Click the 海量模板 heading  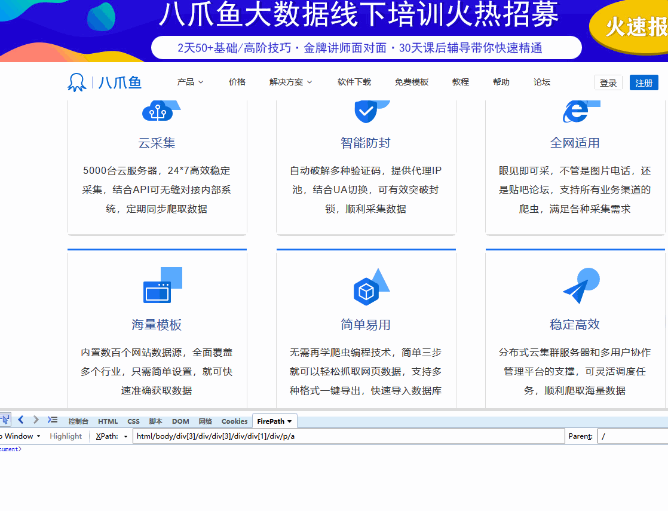click(x=157, y=325)
